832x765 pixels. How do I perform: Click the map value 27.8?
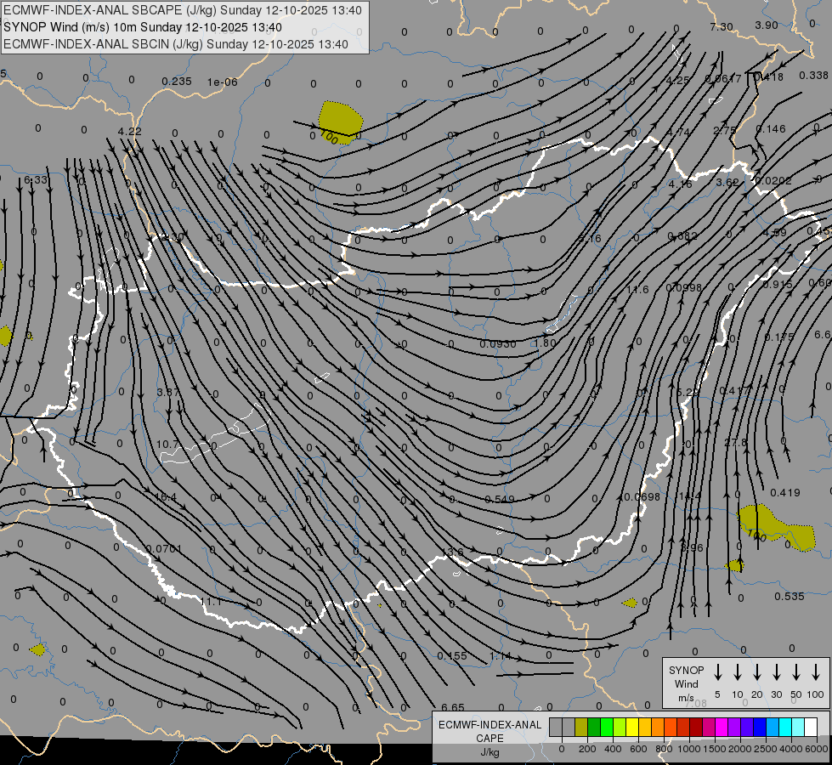click(x=735, y=442)
